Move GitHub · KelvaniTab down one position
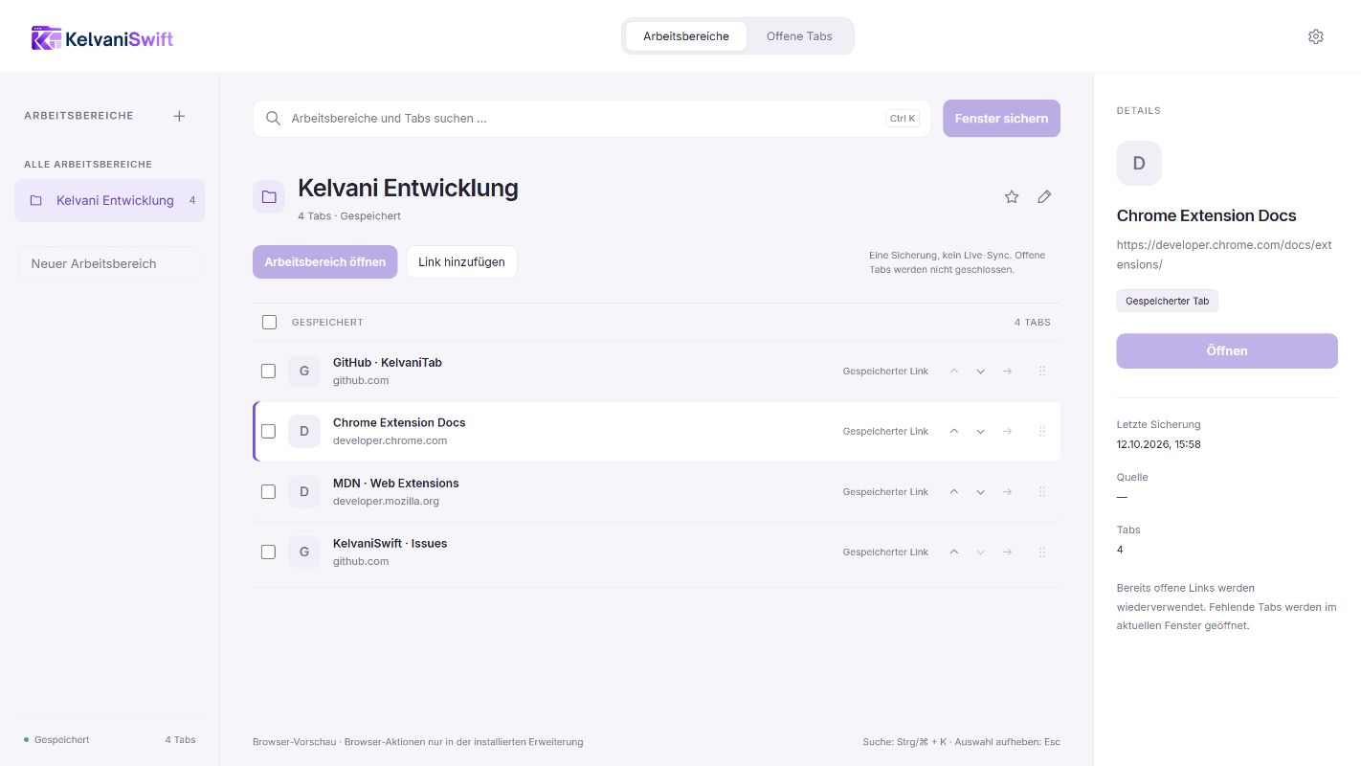The image size is (1361, 766). tap(980, 372)
